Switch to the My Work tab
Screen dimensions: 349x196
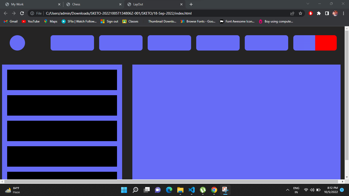click(x=31, y=4)
